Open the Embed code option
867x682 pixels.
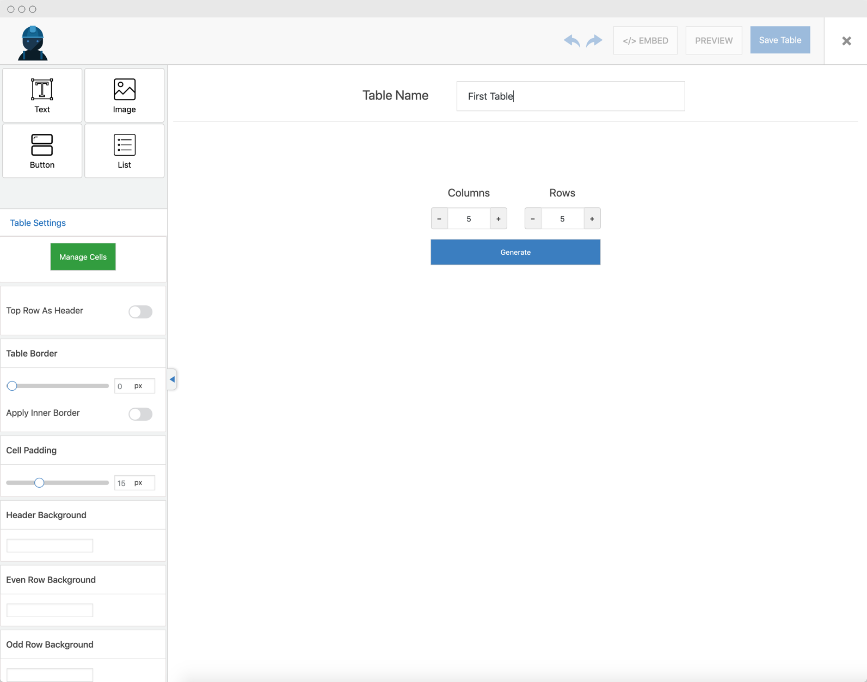pos(645,41)
